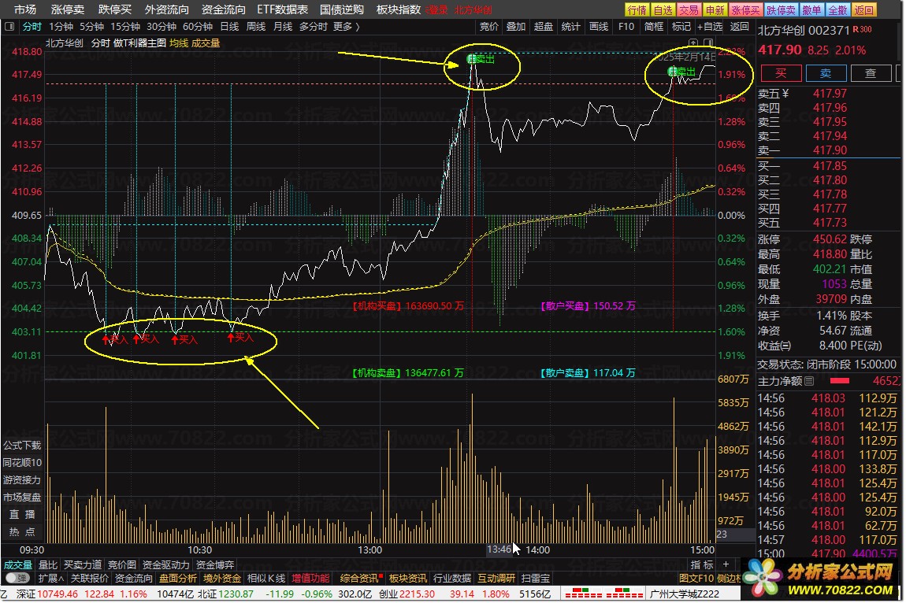This screenshot has height=603, width=906.
Task: Open the ETF数据表 menu
Action: (283, 9)
